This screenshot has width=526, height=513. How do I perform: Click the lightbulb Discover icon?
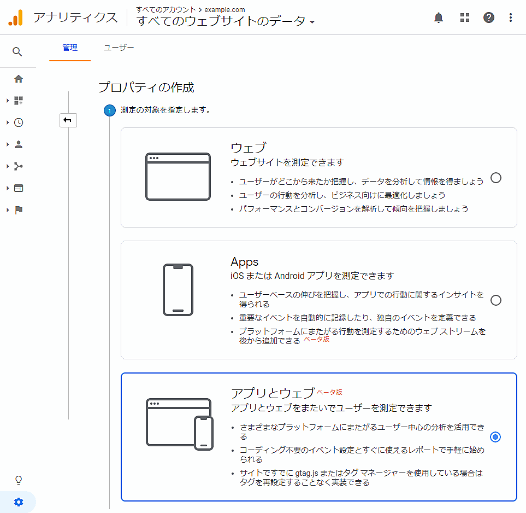tap(19, 480)
